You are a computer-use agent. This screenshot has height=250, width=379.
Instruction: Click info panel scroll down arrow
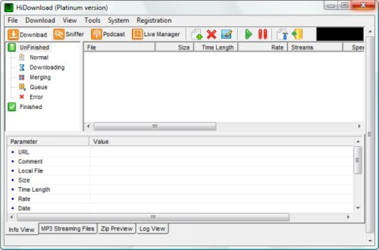pyautogui.click(x=358, y=208)
